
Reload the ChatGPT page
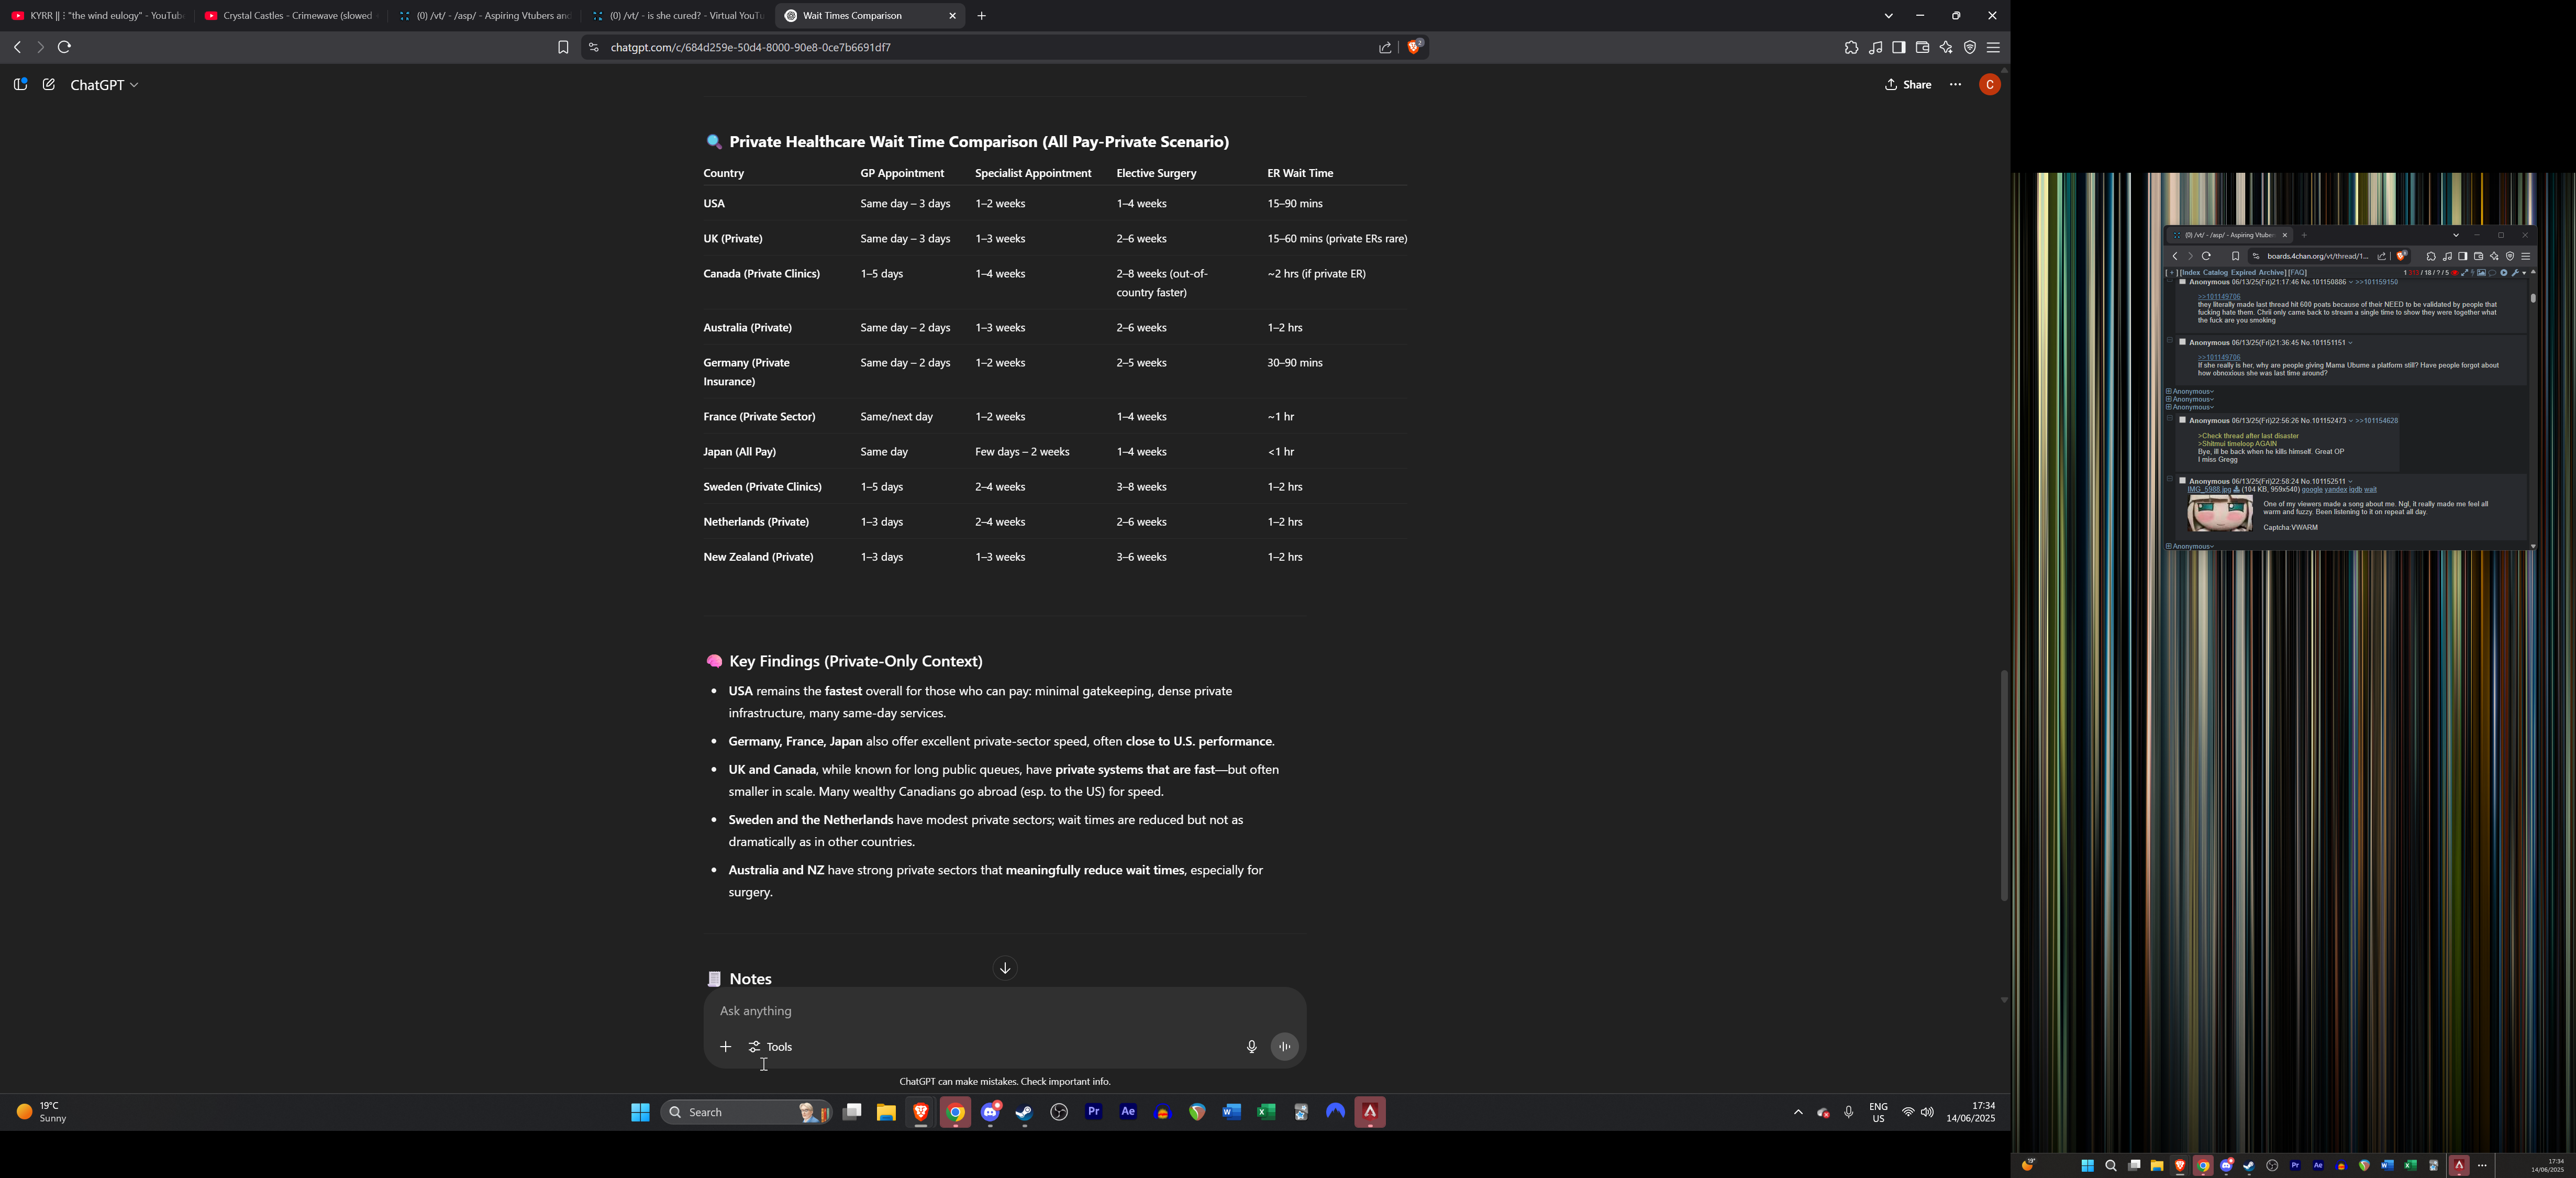65,47
